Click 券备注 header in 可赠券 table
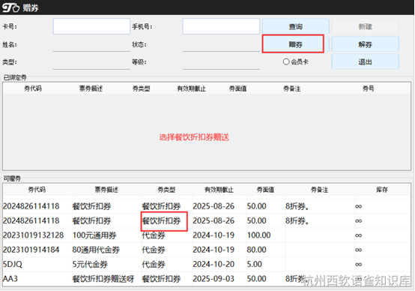The height and width of the screenshot is (291, 415). [x=319, y=190]
